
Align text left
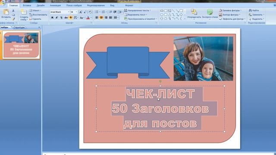pos(97,18)
